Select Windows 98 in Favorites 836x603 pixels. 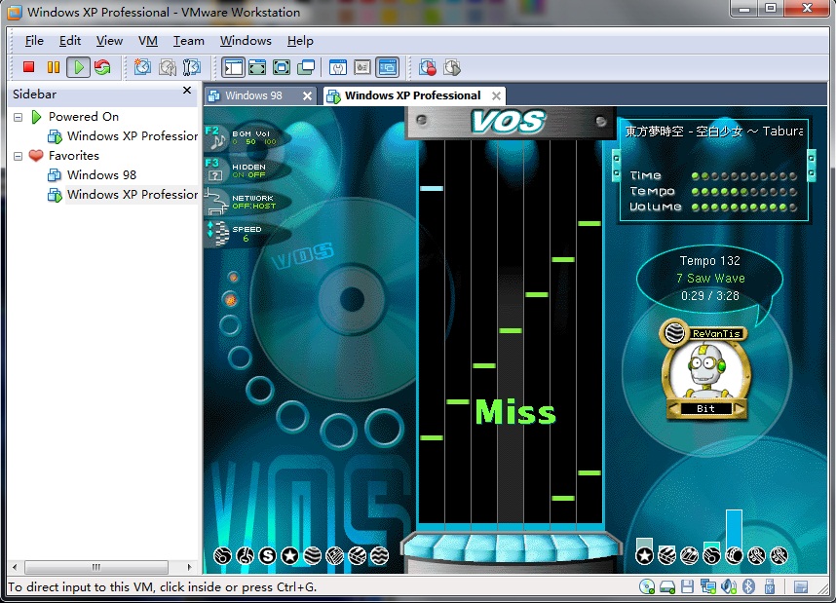(101, 175)
